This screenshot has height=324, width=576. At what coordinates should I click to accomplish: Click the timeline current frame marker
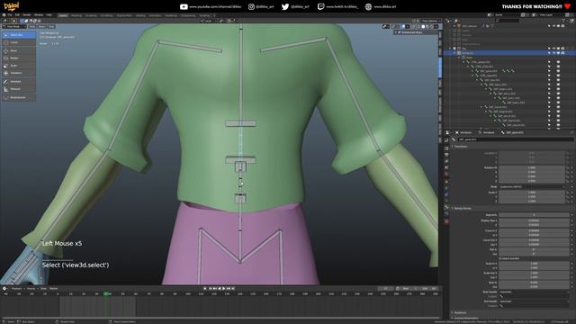point(107,294)
